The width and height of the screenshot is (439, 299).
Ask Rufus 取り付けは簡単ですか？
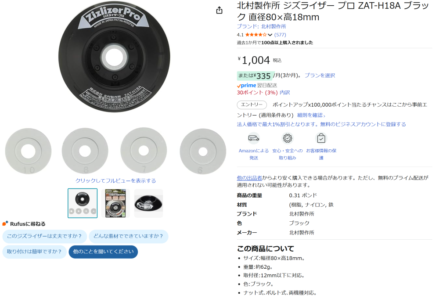click(x=34, y=252)
